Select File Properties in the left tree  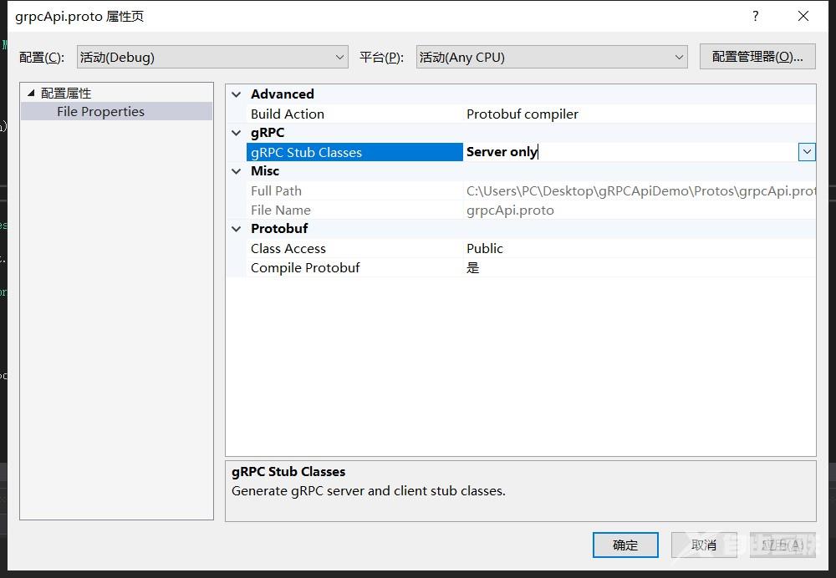(99, 110)
